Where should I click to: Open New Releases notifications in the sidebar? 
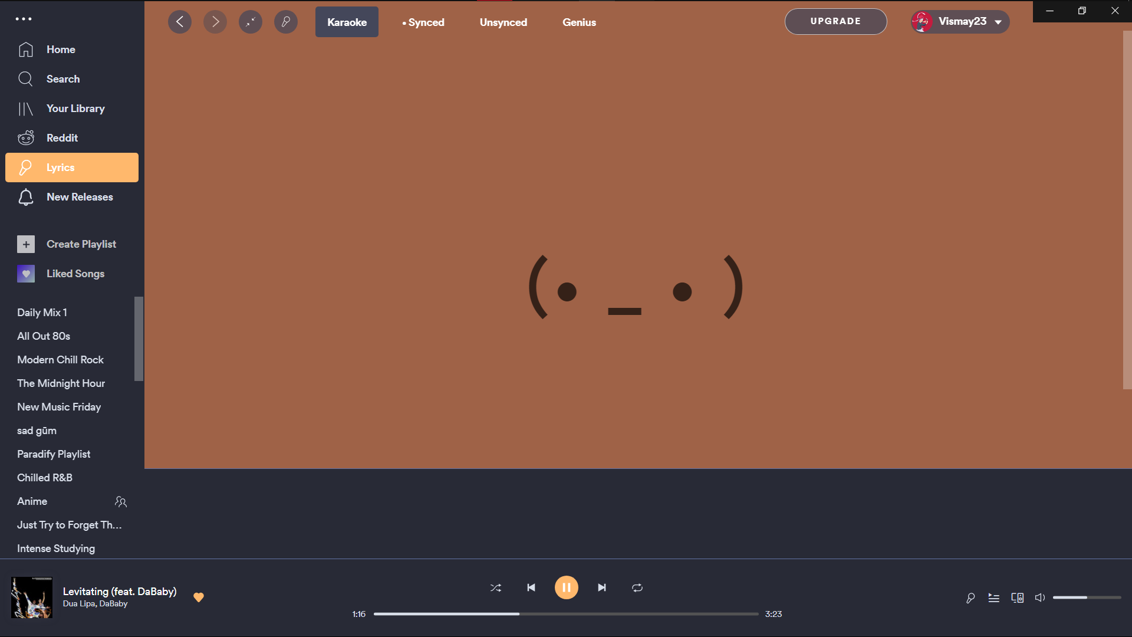coord(80,197)
